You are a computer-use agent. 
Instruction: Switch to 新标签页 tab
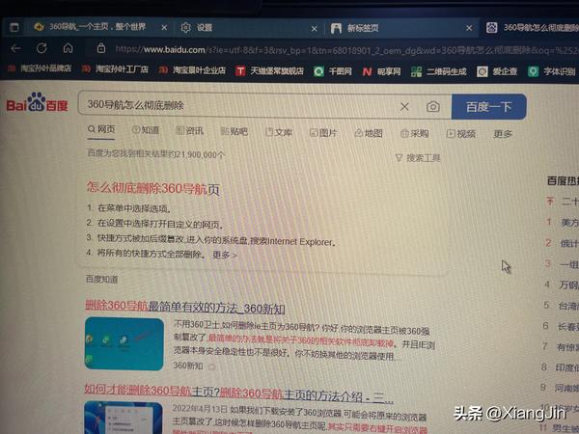pos(354,28)
